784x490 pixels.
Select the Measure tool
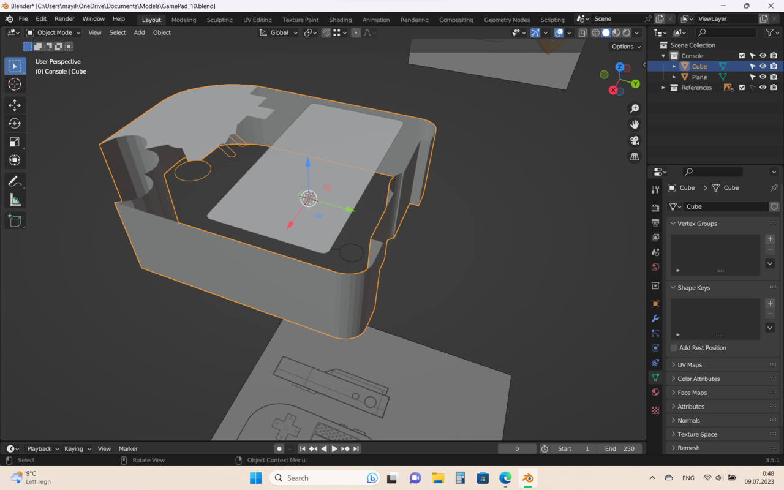click(15, 200)
